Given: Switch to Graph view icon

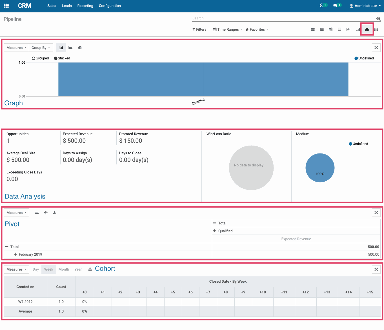Looking at the screenshot, I should (349, 29).
